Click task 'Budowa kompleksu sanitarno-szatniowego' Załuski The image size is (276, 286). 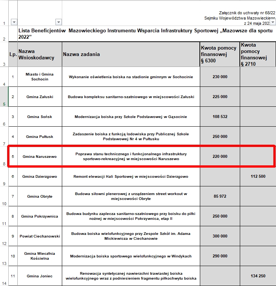pos(131,97)
